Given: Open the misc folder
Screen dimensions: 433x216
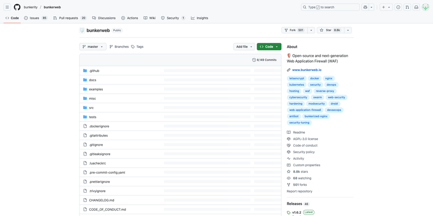Looking at the screenshot, I should click(x=92, y=99).
